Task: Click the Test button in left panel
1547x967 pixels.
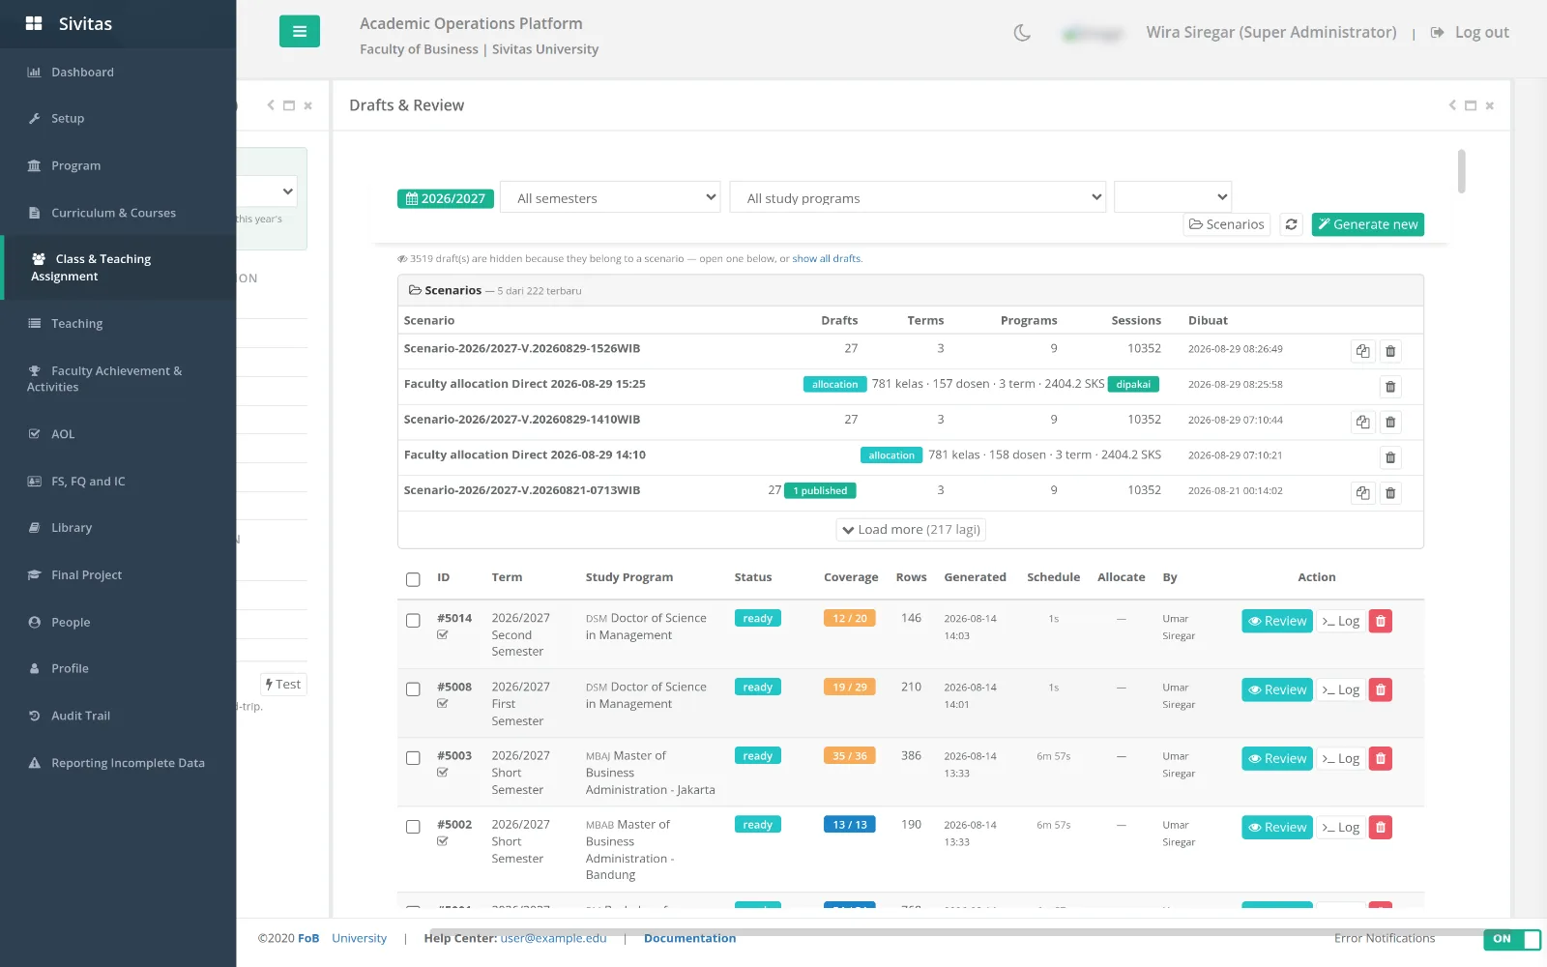Action: 283,685
